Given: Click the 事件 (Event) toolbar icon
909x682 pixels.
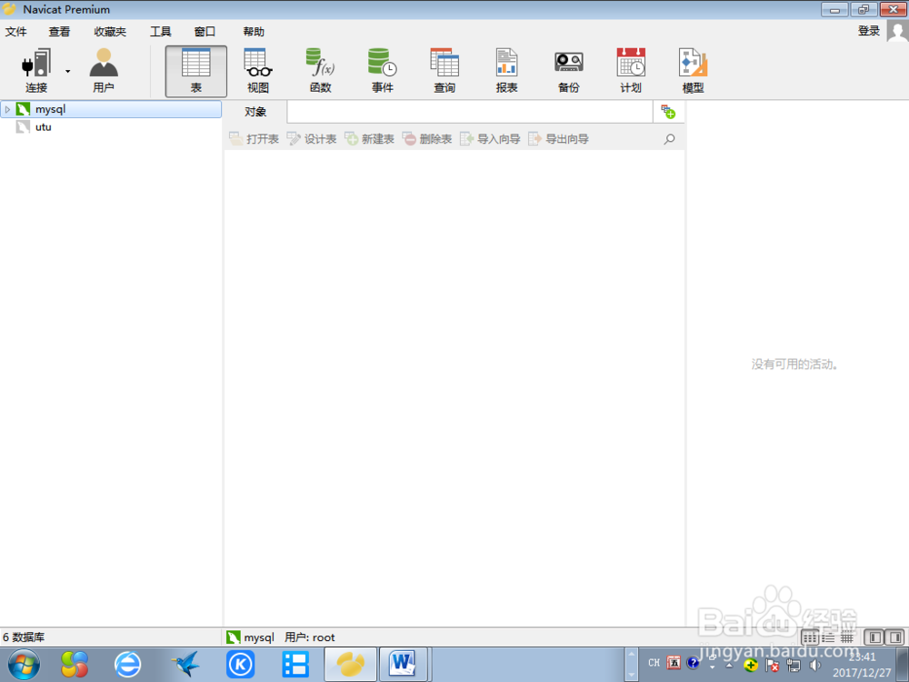Looking at the screenshot, I should [x=382, y=71].
